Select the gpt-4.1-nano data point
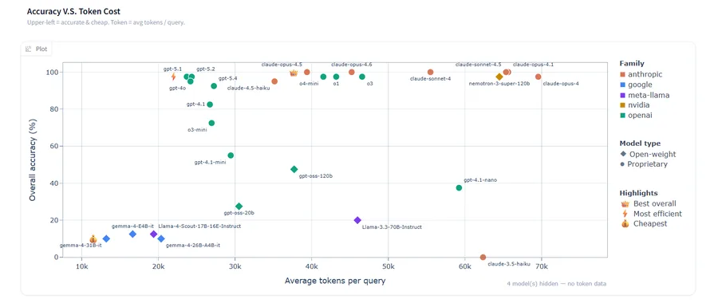The image size is (718, 307). click(x=459, y=187)
